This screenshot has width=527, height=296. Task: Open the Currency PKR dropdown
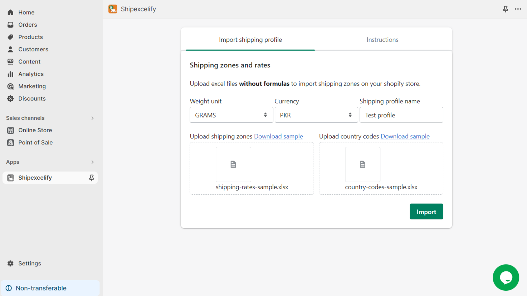coord(316,115)
